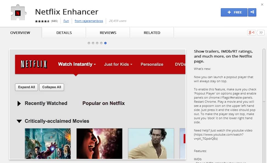Click the Netflix Enhancer puzzle piece icon
Image resolution: width=267 pixels, height=163 pixels.
(x=19, y=13)
